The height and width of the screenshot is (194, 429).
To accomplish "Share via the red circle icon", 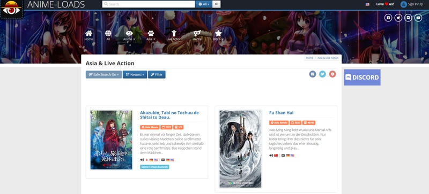I will (x=332, y=74).
